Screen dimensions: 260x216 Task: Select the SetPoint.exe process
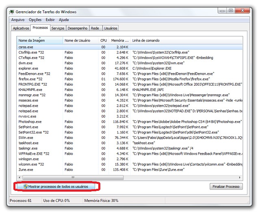pos(130,127)
